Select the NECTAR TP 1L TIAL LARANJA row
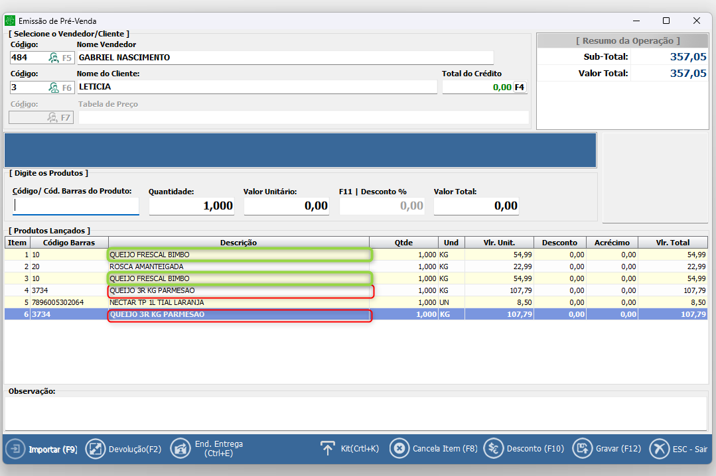716x476 pixels. point(239,302)
